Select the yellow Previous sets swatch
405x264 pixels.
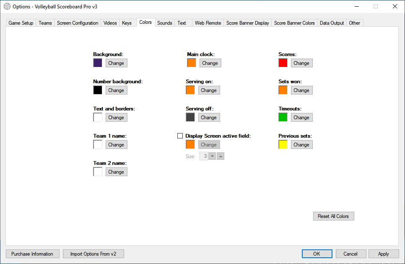point(283,144)
